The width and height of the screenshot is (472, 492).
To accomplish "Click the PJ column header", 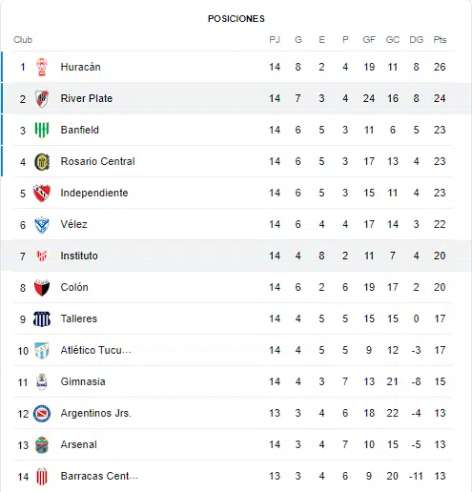I will 275,40.
